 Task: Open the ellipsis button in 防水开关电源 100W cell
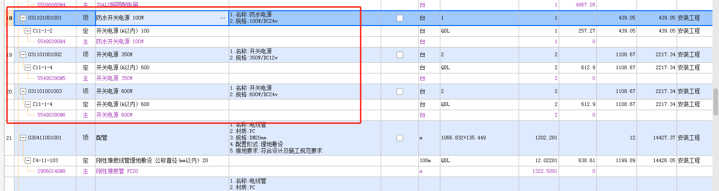pos(223,18)
